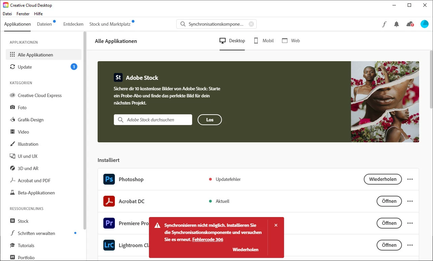Open the notifications bell
The image size is (433, 261).
tap(397, 24)
